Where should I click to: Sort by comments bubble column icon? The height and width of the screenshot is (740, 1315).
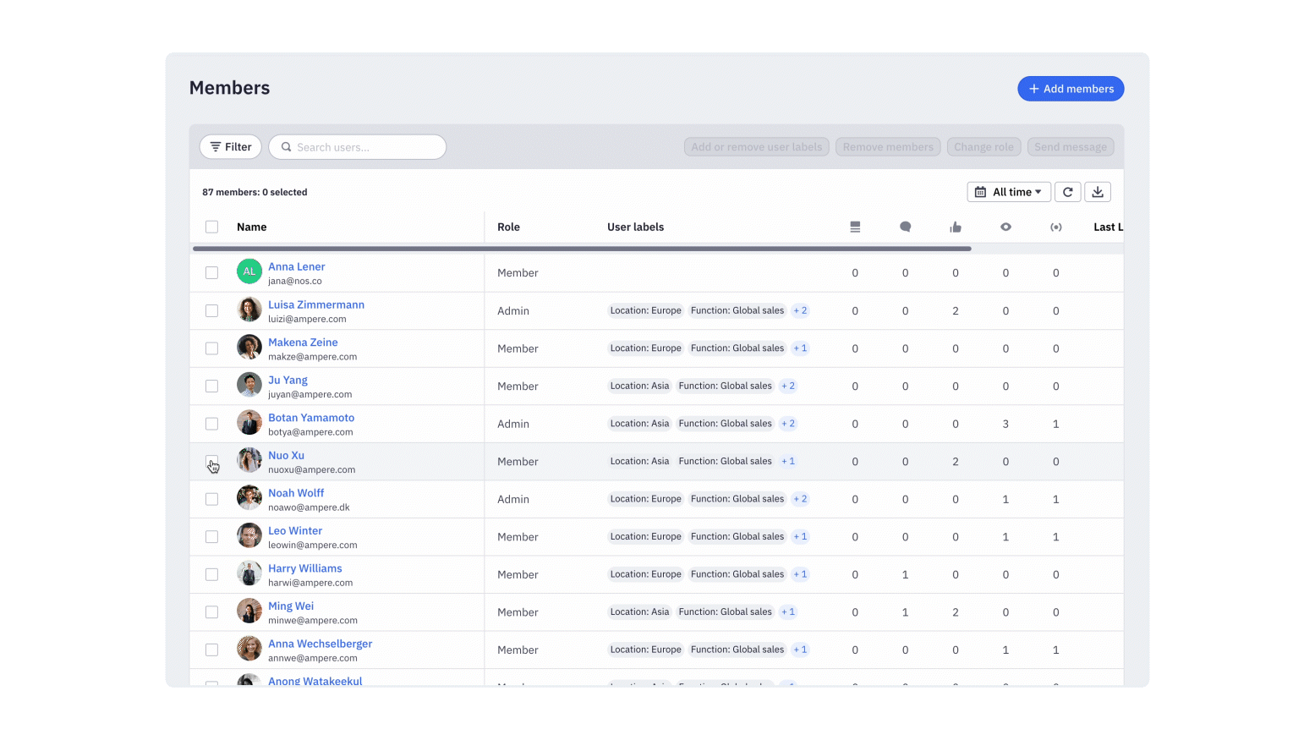pyautogui.click(x=905, y=227)
